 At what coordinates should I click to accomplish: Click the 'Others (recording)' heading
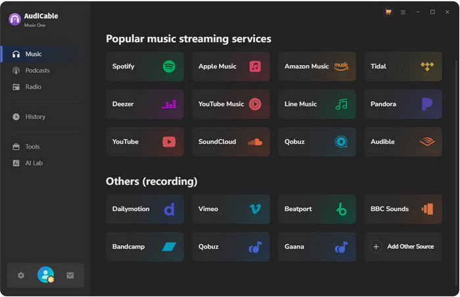[151, 181]
